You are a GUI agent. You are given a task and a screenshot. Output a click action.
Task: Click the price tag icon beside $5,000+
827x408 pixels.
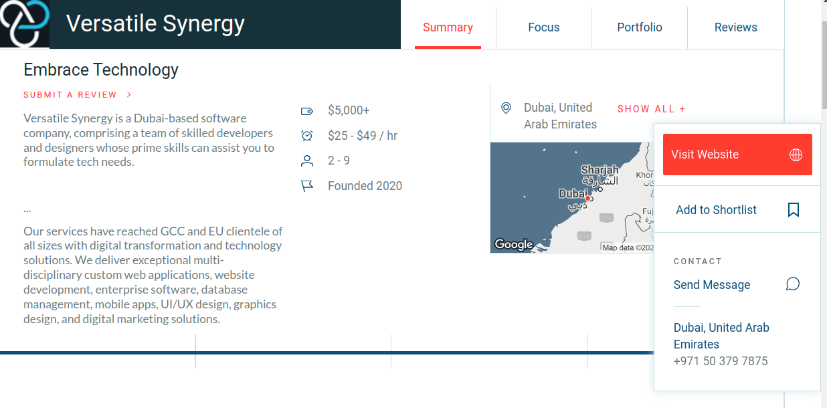(x=307, y=110)
